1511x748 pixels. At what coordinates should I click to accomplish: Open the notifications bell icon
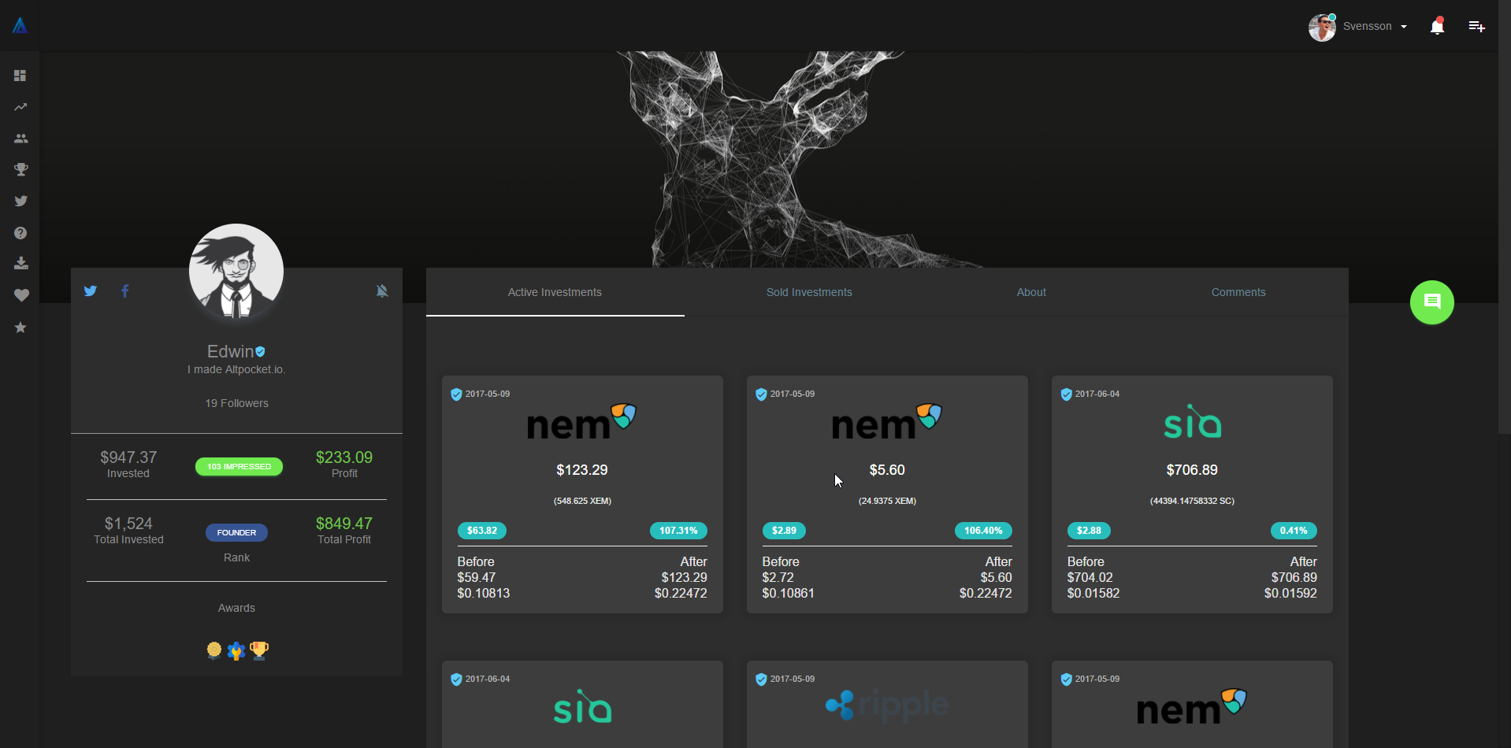click(x=1435, y=26)
